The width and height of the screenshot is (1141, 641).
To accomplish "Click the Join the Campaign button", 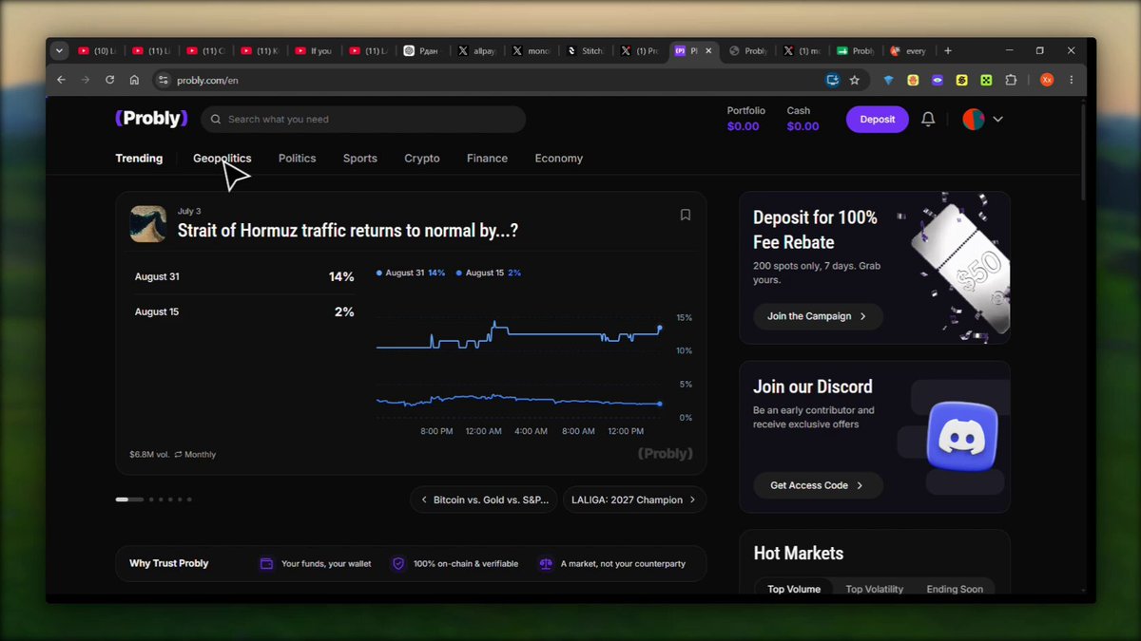I will click(819, 316).
